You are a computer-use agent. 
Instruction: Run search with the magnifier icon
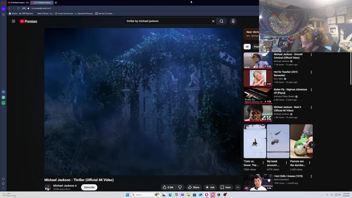pyautogui.click(x=221, y=21)
